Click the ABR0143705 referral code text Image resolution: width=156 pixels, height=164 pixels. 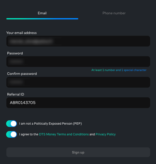23,103
